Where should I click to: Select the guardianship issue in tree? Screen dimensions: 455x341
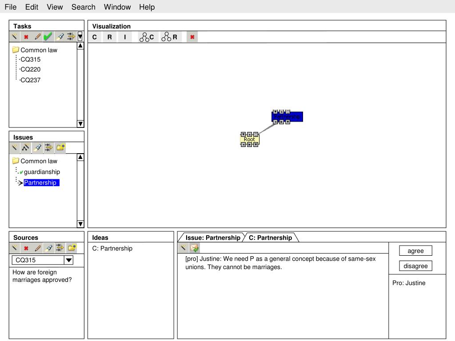42,172
